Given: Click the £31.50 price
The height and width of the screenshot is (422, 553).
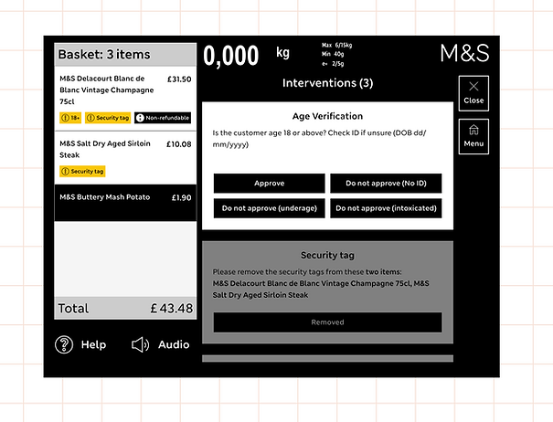Looking at the screenshot, I should pyautogui.click(x=179, y=79).
